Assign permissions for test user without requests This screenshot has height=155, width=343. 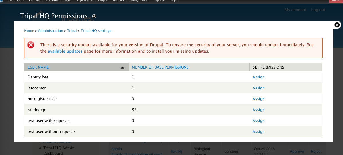pyautogui.click(x=259, y=132)
